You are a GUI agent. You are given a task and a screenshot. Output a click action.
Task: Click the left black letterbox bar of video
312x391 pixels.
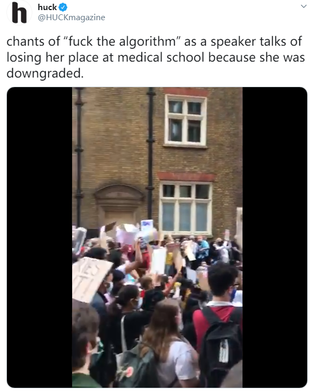(40, 237)
